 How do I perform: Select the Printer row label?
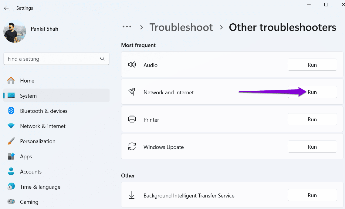[x=151, y=120]
